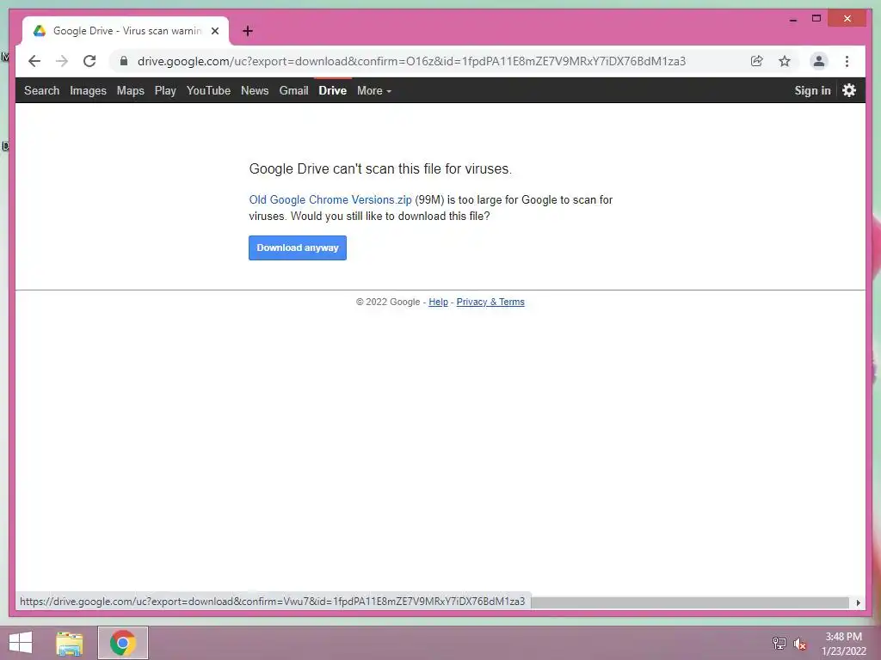Viewport: 881px width, 660px height.
Task: Open the Windows Start button
Action: (x=21, y=643)
